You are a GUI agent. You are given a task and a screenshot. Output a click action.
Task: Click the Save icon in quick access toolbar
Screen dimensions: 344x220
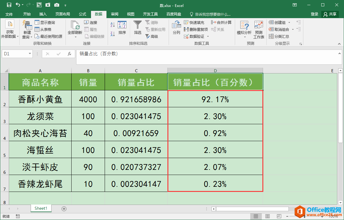coord(9,5)
